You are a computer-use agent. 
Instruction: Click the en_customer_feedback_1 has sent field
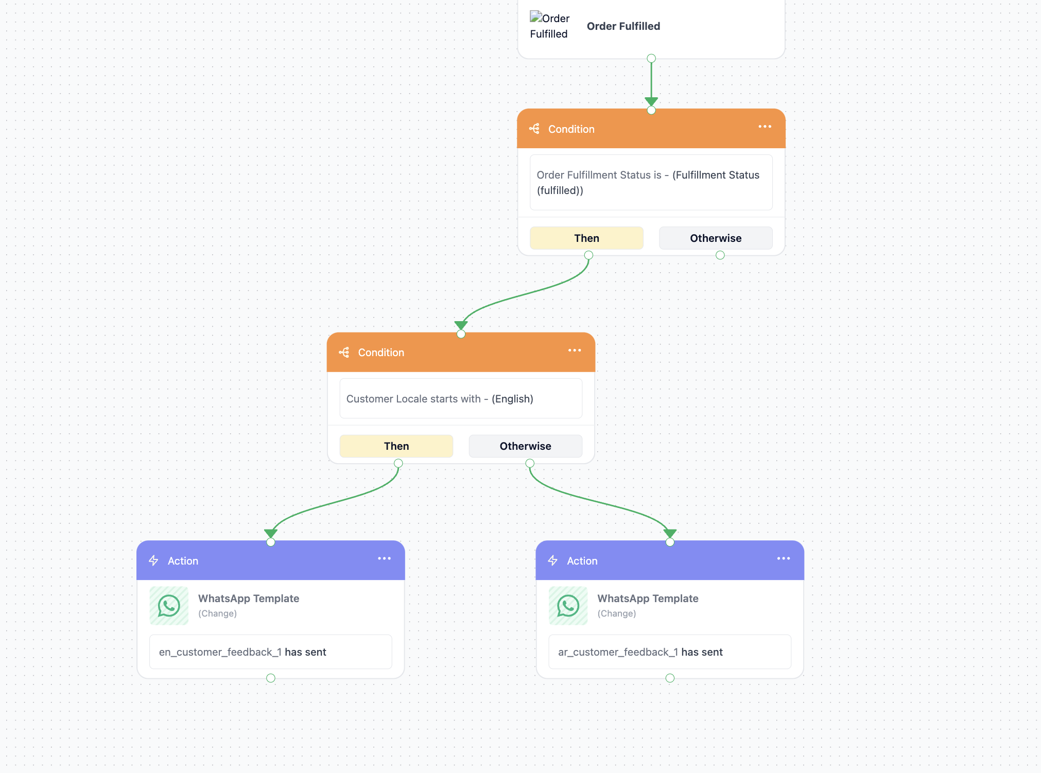click(270, 652)
